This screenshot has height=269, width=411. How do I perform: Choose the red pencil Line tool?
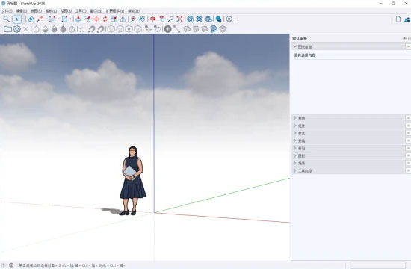tap(40, 19)
